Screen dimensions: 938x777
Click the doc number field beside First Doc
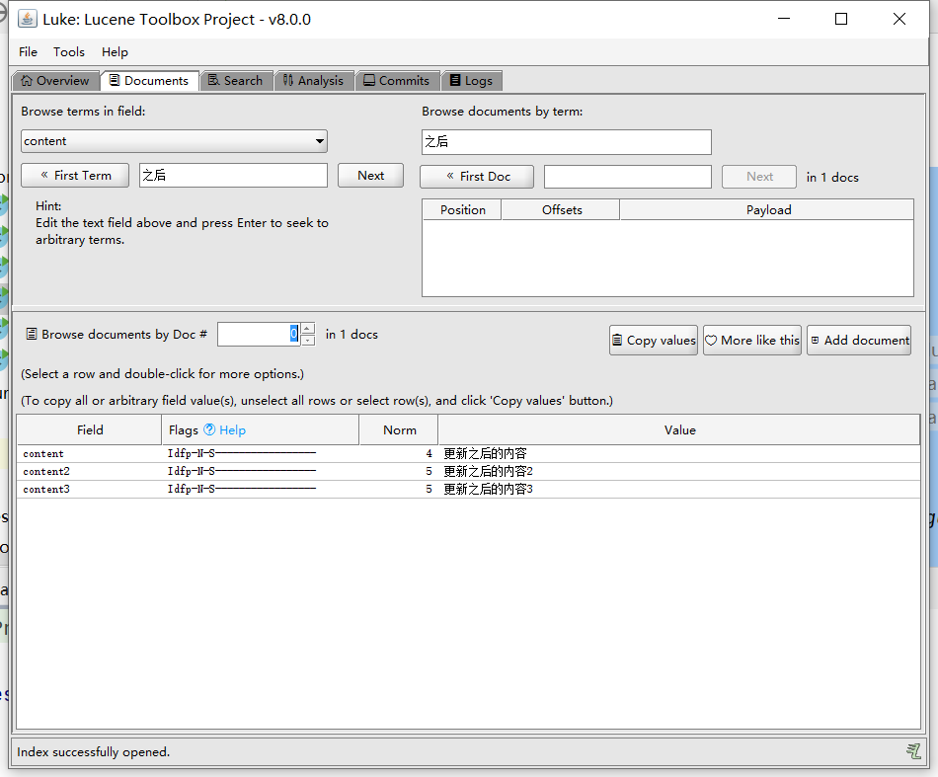pyautogui.click(x=628, y=177)
